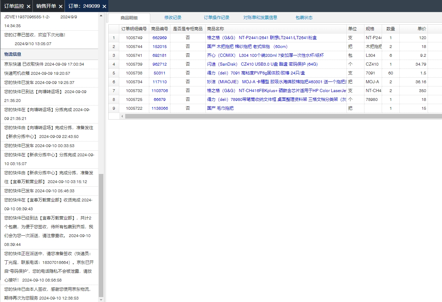Screen dimensions: 442x302
Task: Select order detail number 1005749
Action: [x=134, y=38]
